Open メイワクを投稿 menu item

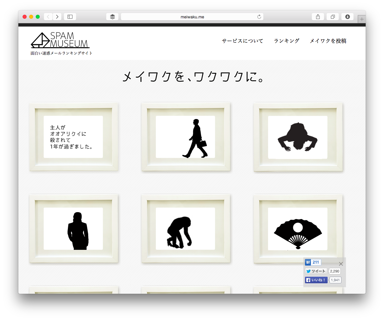pyautogui.click(x=328, y=41)
